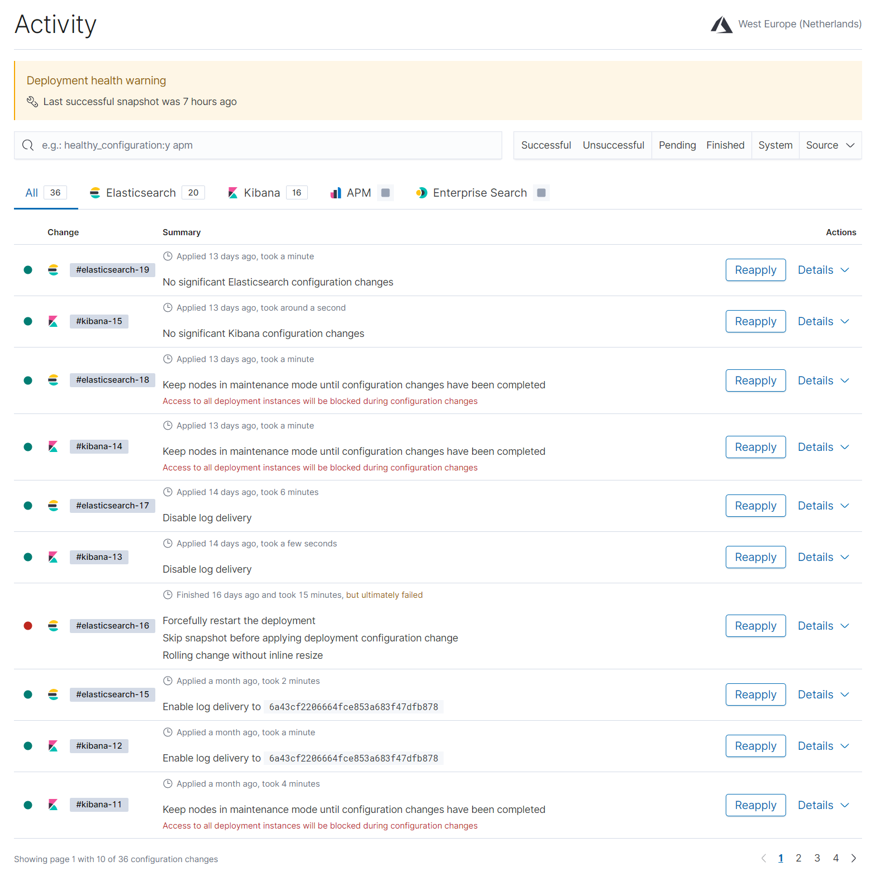Expand Details for #elasticsearch-17
Viewport: 871px width, 885px height.
pos(824,506)
